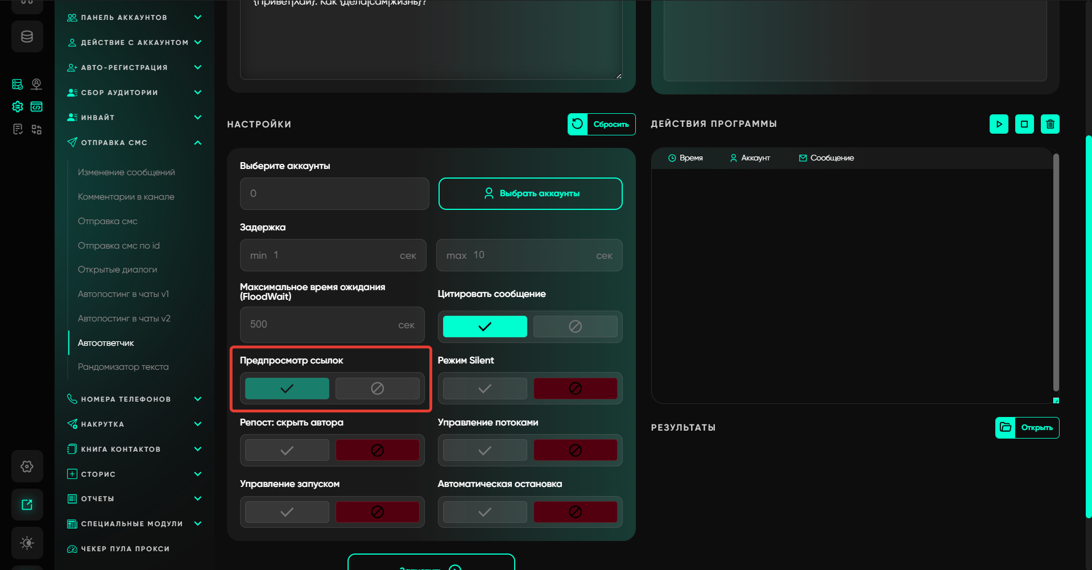Enable Режим Silent with checkmark
This screenshot has height=570, width=1092.
pos(485,389)
